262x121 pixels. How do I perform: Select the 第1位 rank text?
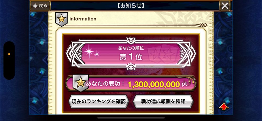pos(131,57)
